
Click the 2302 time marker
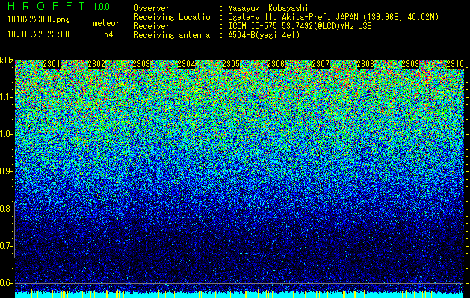pos(96,64)
